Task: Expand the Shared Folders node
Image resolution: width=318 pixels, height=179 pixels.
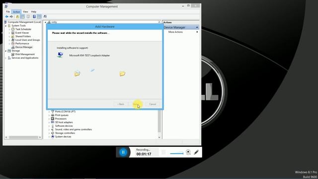Action: [9, 36]
